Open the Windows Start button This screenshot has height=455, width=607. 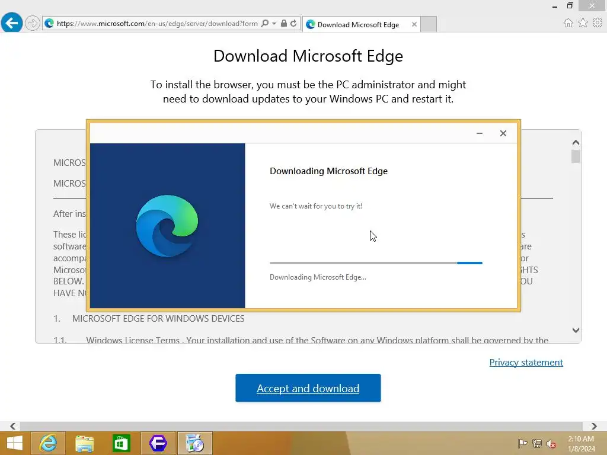pos(15,443)
